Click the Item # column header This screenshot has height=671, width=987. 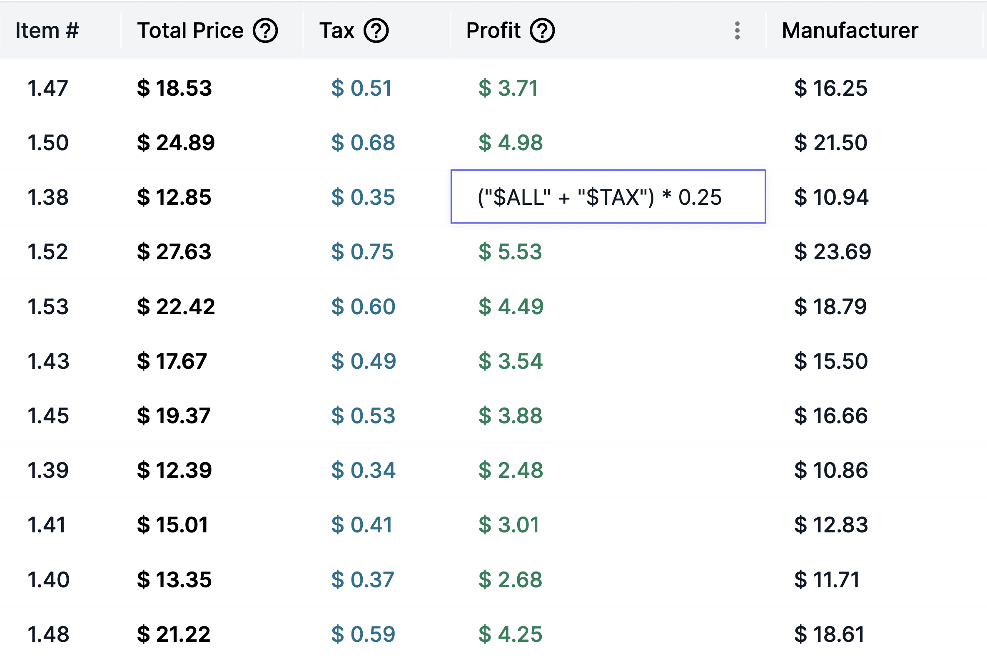coord(47,30)
